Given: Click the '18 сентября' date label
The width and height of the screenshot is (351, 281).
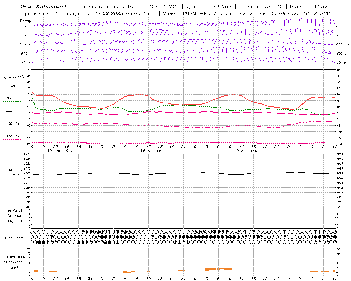Looking at the screenshot, I should [x=153, y=151].
